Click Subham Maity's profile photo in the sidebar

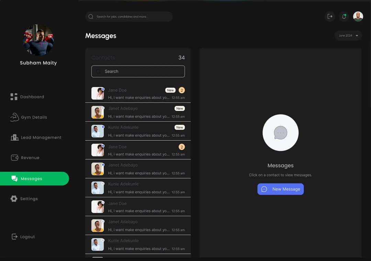click(x=38, y=40)
